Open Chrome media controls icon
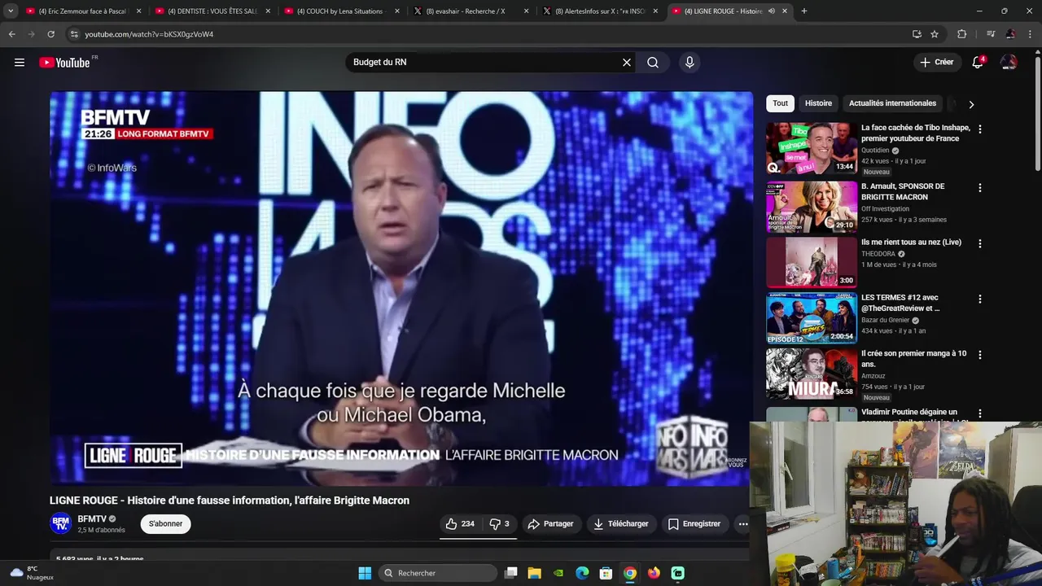1042x586 pixels. pos(991,34)
